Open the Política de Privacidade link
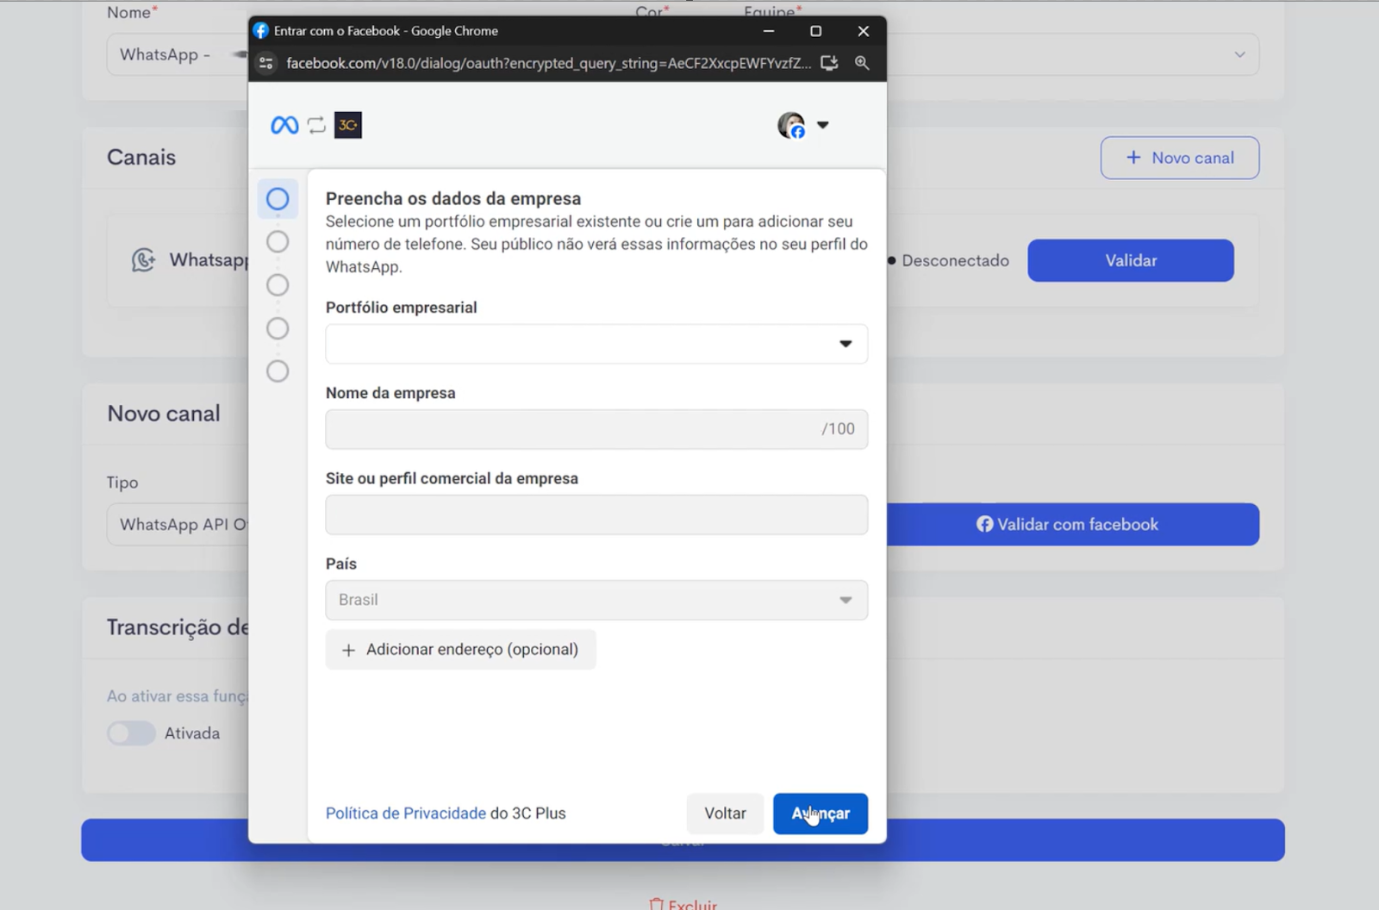1379x910 pixels. pyautogui.click(x=406, y=813)
